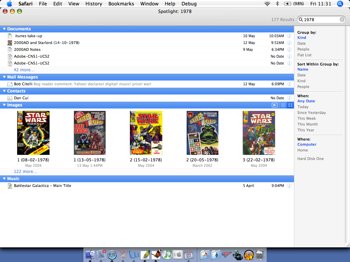Check the Wi-Fi status icon
This screenshot has height=262, width=350.
(x=267, y=3)
